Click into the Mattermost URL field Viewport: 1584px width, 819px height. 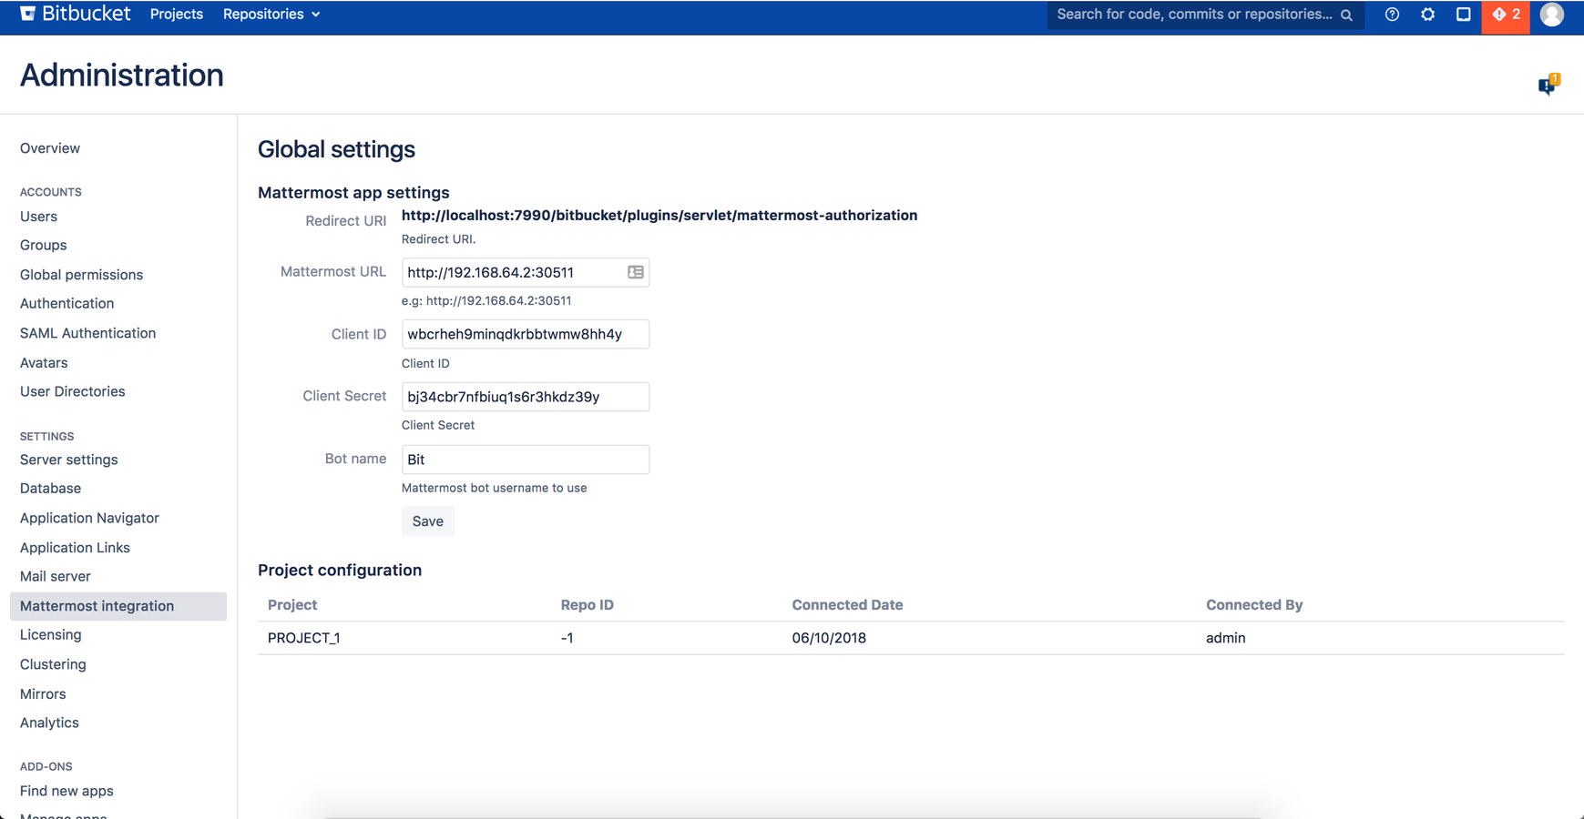click(x=526, y=272)
